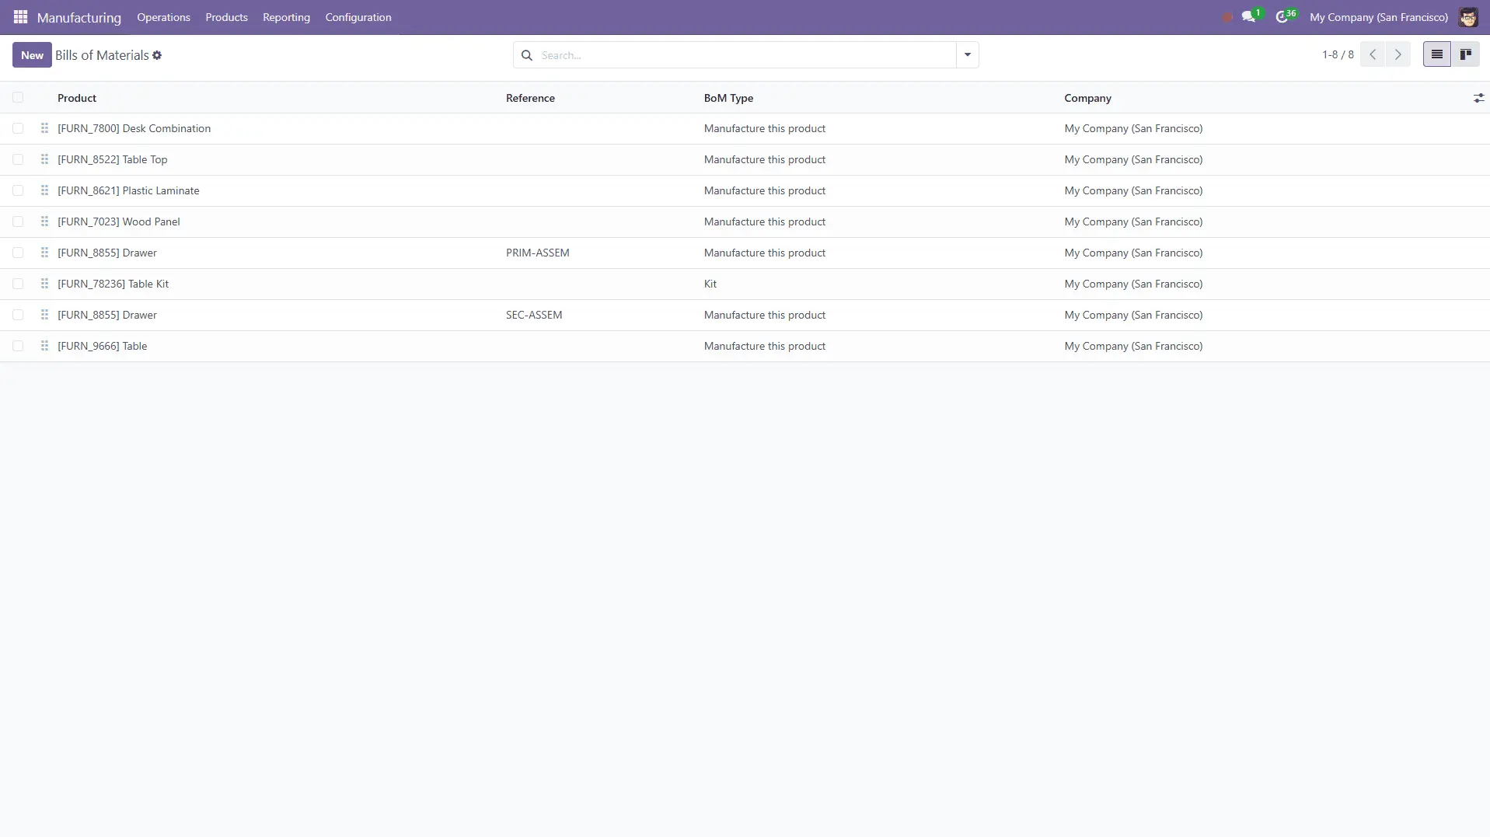Switch to list view
This screenshot has width=1490, height=837.
tap(1436, 54)
